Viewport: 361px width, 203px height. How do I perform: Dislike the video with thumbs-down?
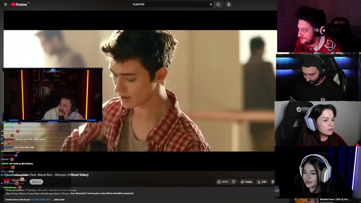point(234,182)
